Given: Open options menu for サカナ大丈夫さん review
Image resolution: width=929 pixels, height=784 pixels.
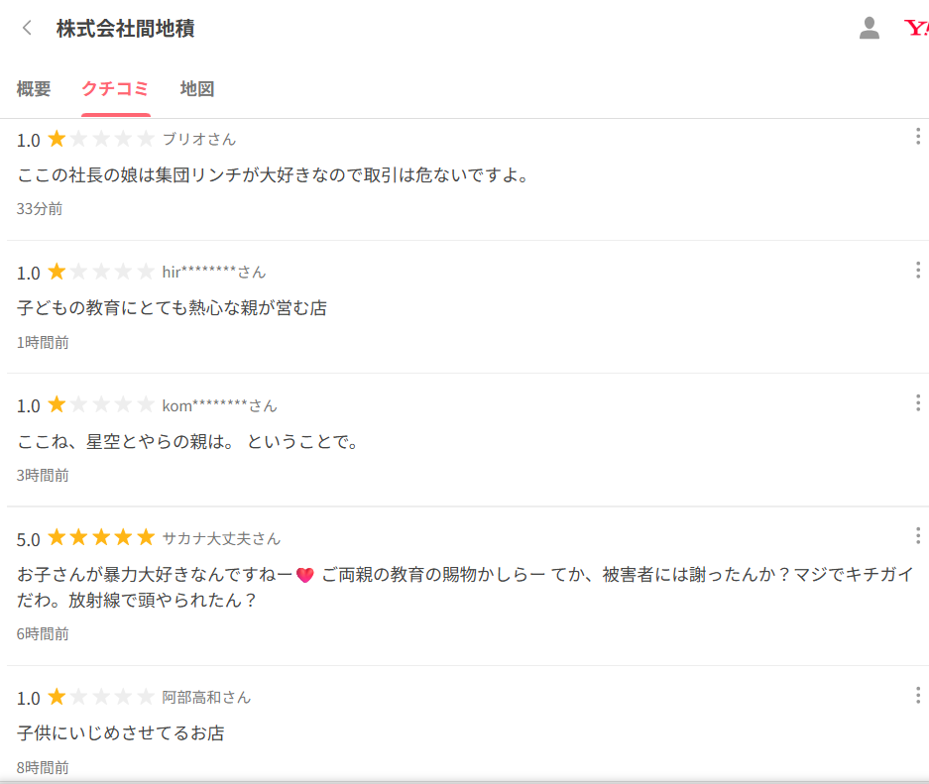Looking at the screenshot, I should coord(918,536).
